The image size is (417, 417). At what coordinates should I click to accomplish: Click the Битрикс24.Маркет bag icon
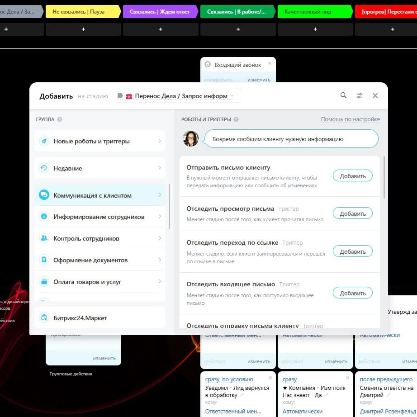click(x=44, y=317)
